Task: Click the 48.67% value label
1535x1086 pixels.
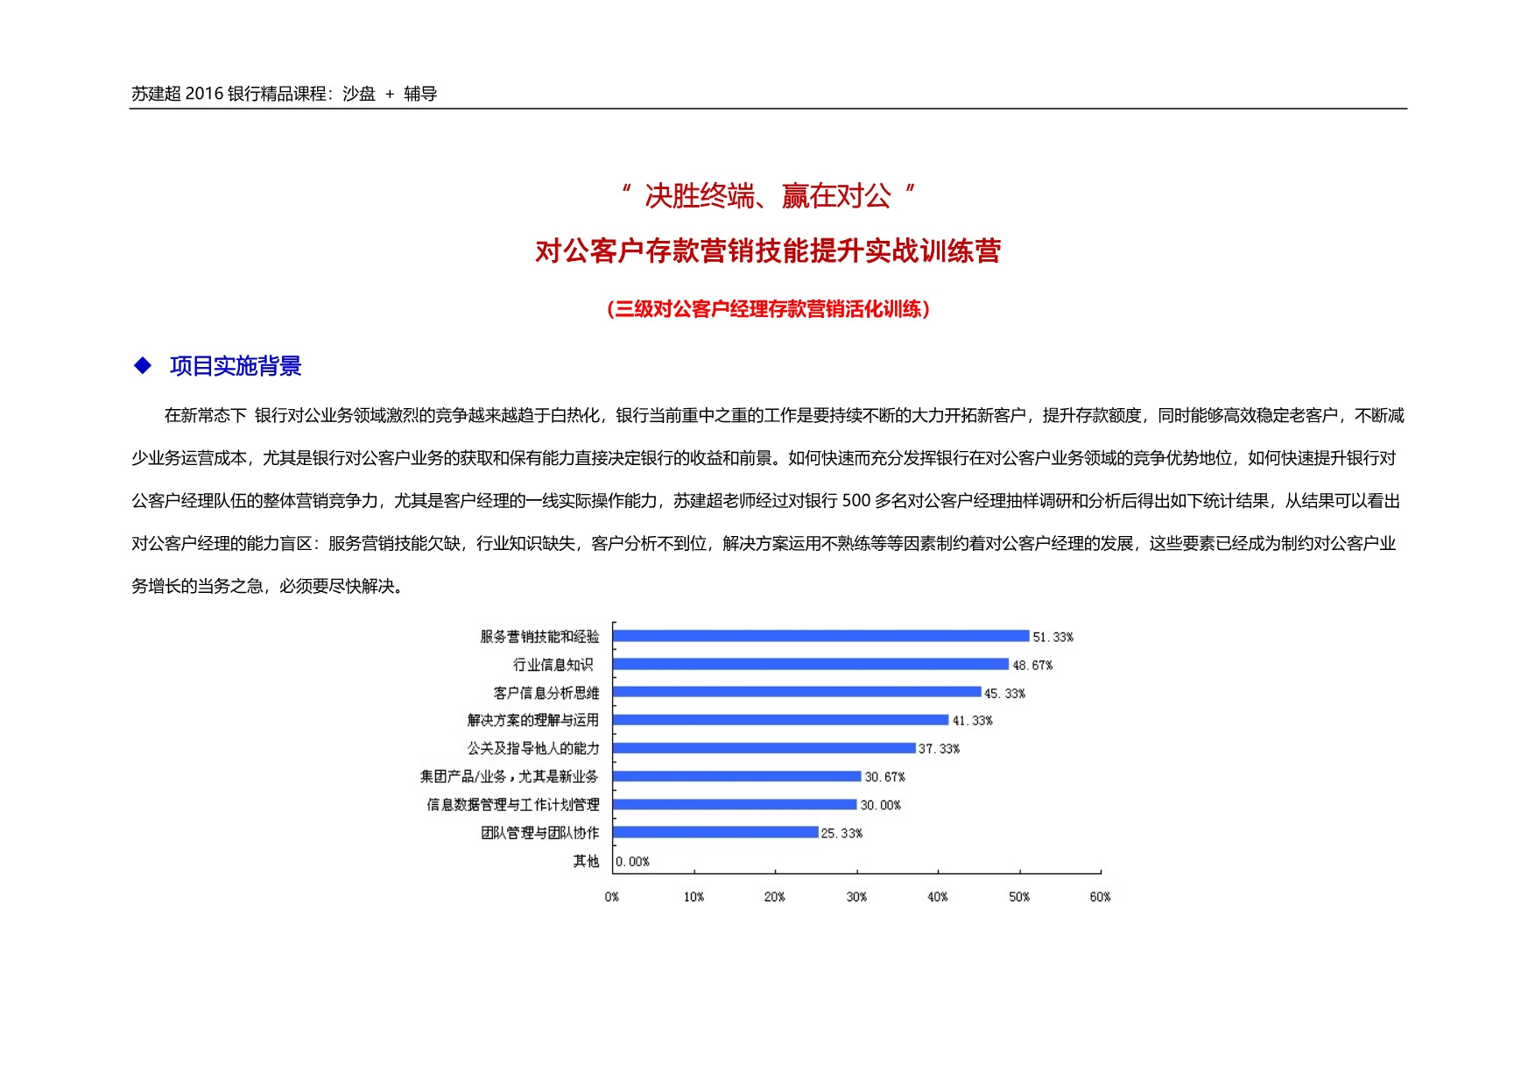Action: tap(1032, 666)
